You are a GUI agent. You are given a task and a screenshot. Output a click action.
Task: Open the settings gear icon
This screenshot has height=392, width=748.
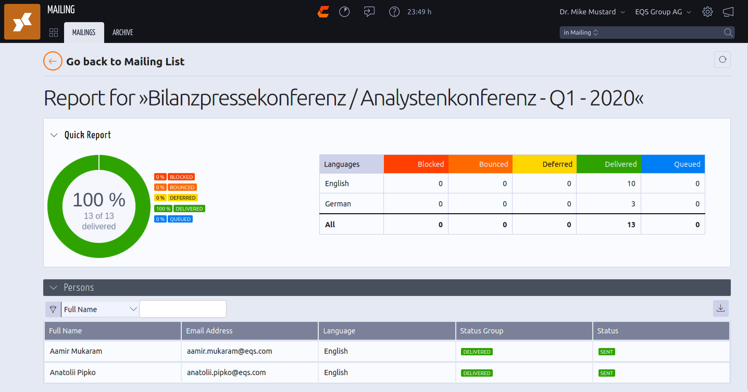(x=707, y=12)
